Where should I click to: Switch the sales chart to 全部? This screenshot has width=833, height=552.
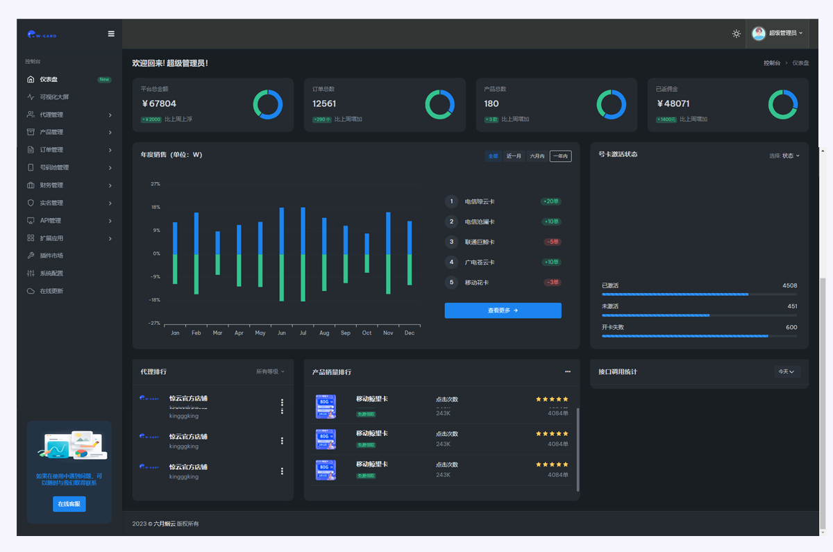tap(493, 156)
